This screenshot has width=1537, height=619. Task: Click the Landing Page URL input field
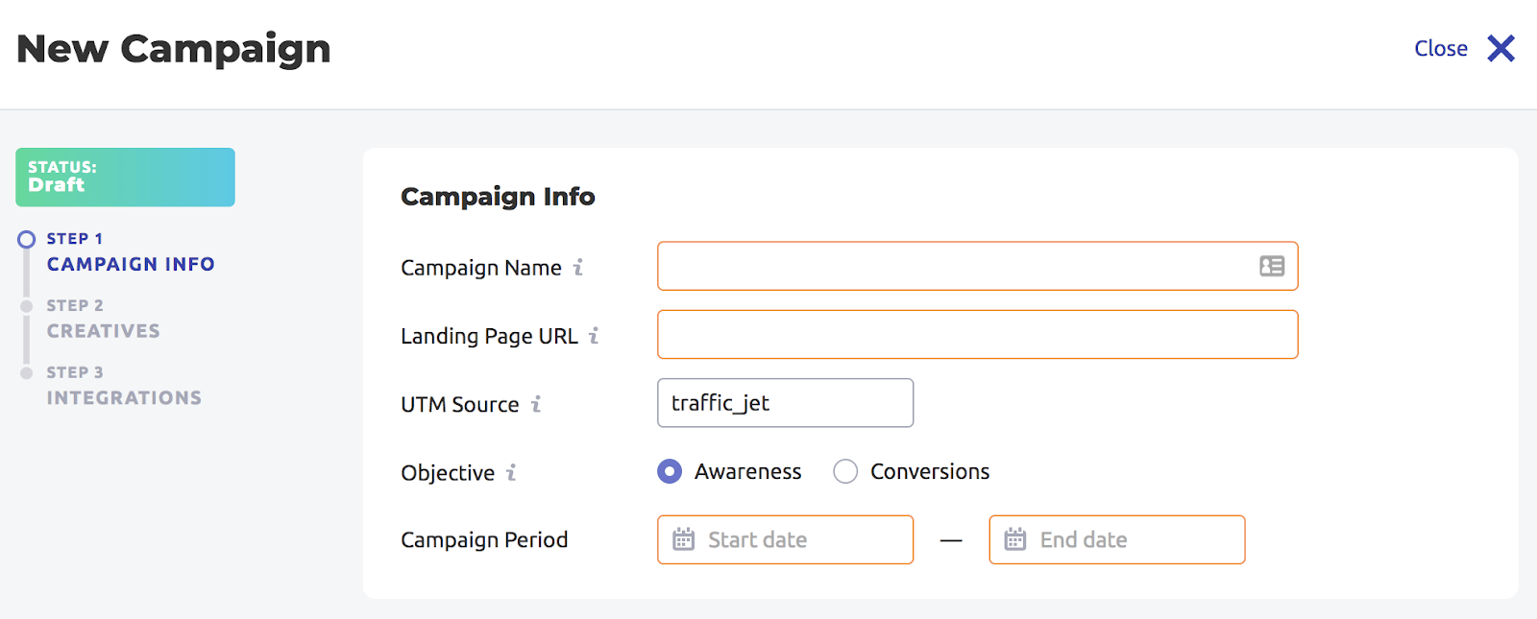point(978,334)
